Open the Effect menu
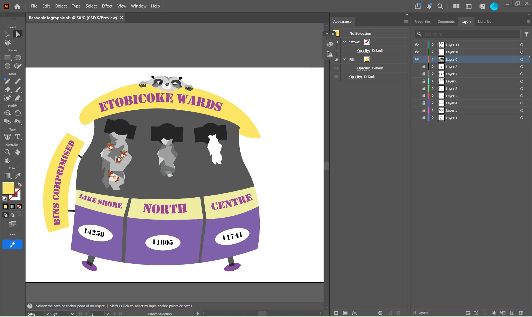The height and width of the screenshot is (317, 532). [107, 6]
